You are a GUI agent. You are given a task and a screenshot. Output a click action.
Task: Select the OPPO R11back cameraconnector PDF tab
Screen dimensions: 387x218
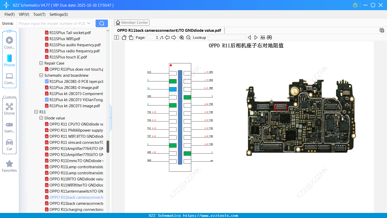169,30
